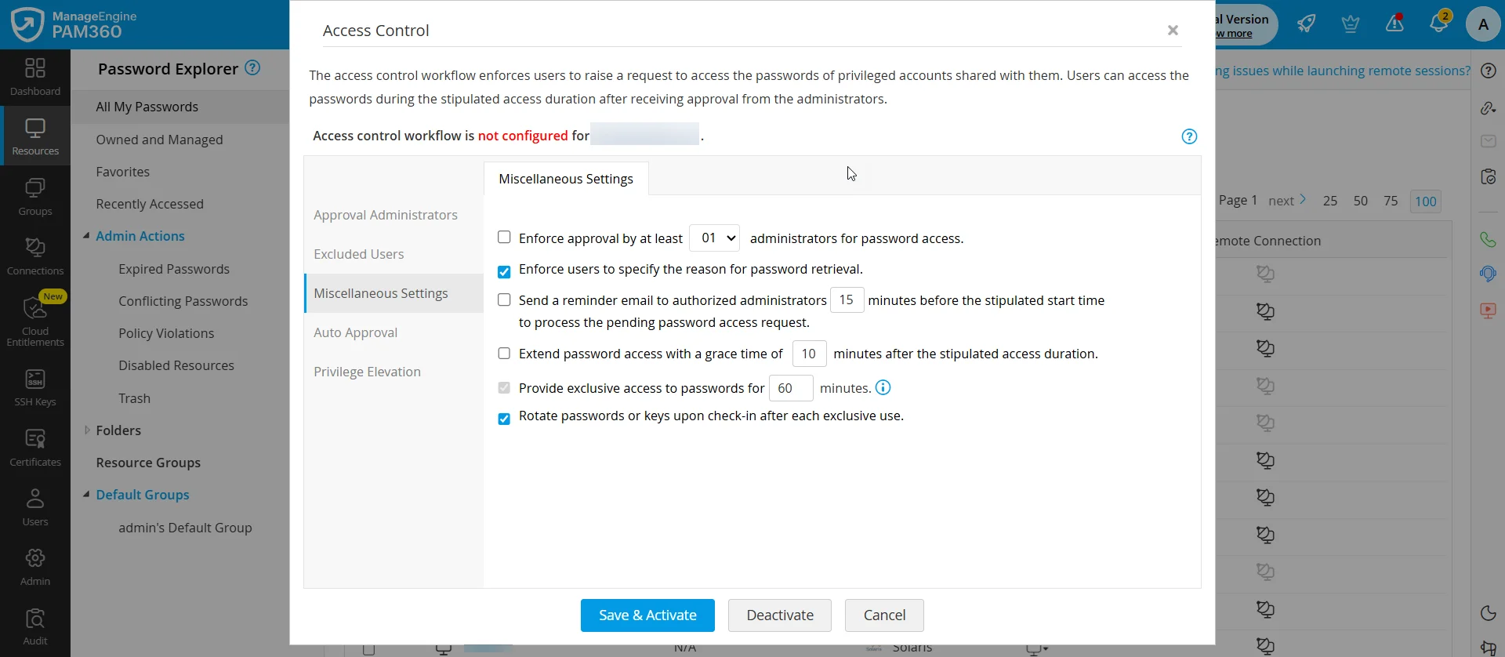
Task: Open notifications bell in the header
Action: 1439,24
